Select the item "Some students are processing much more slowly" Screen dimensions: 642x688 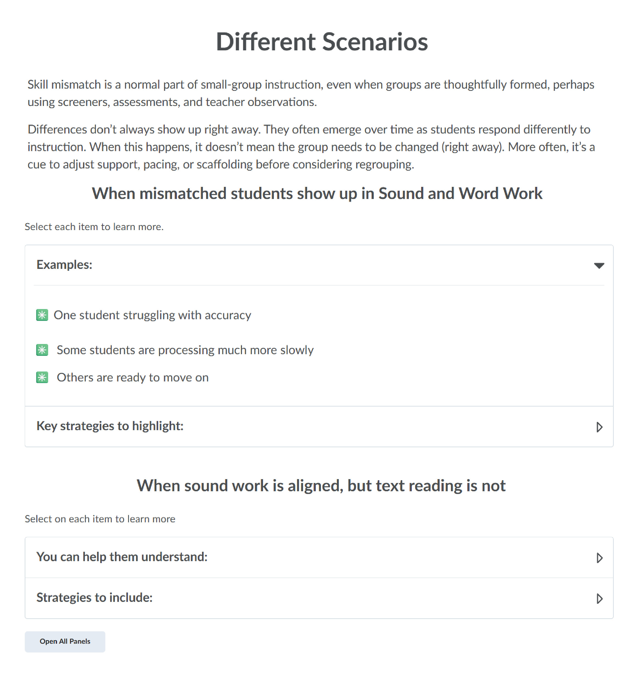click(x=185, y=350)
